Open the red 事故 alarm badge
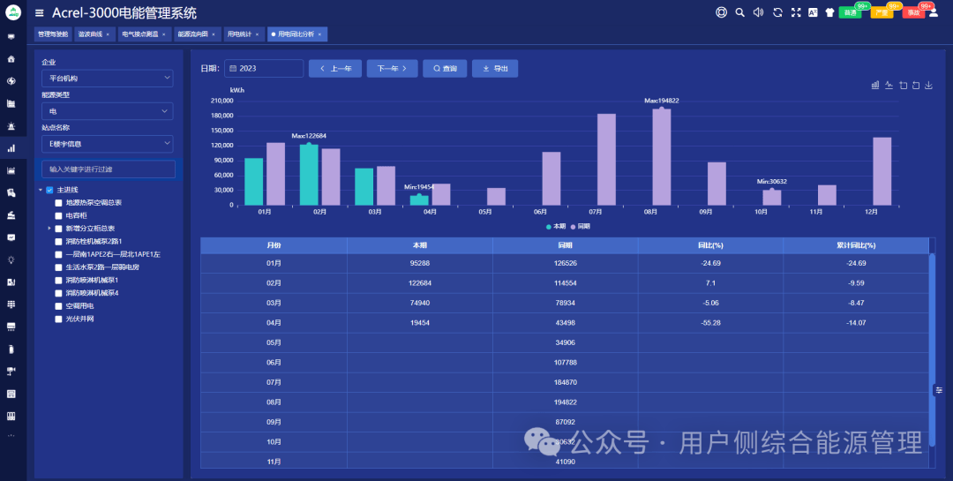 [x=913, y=12]
